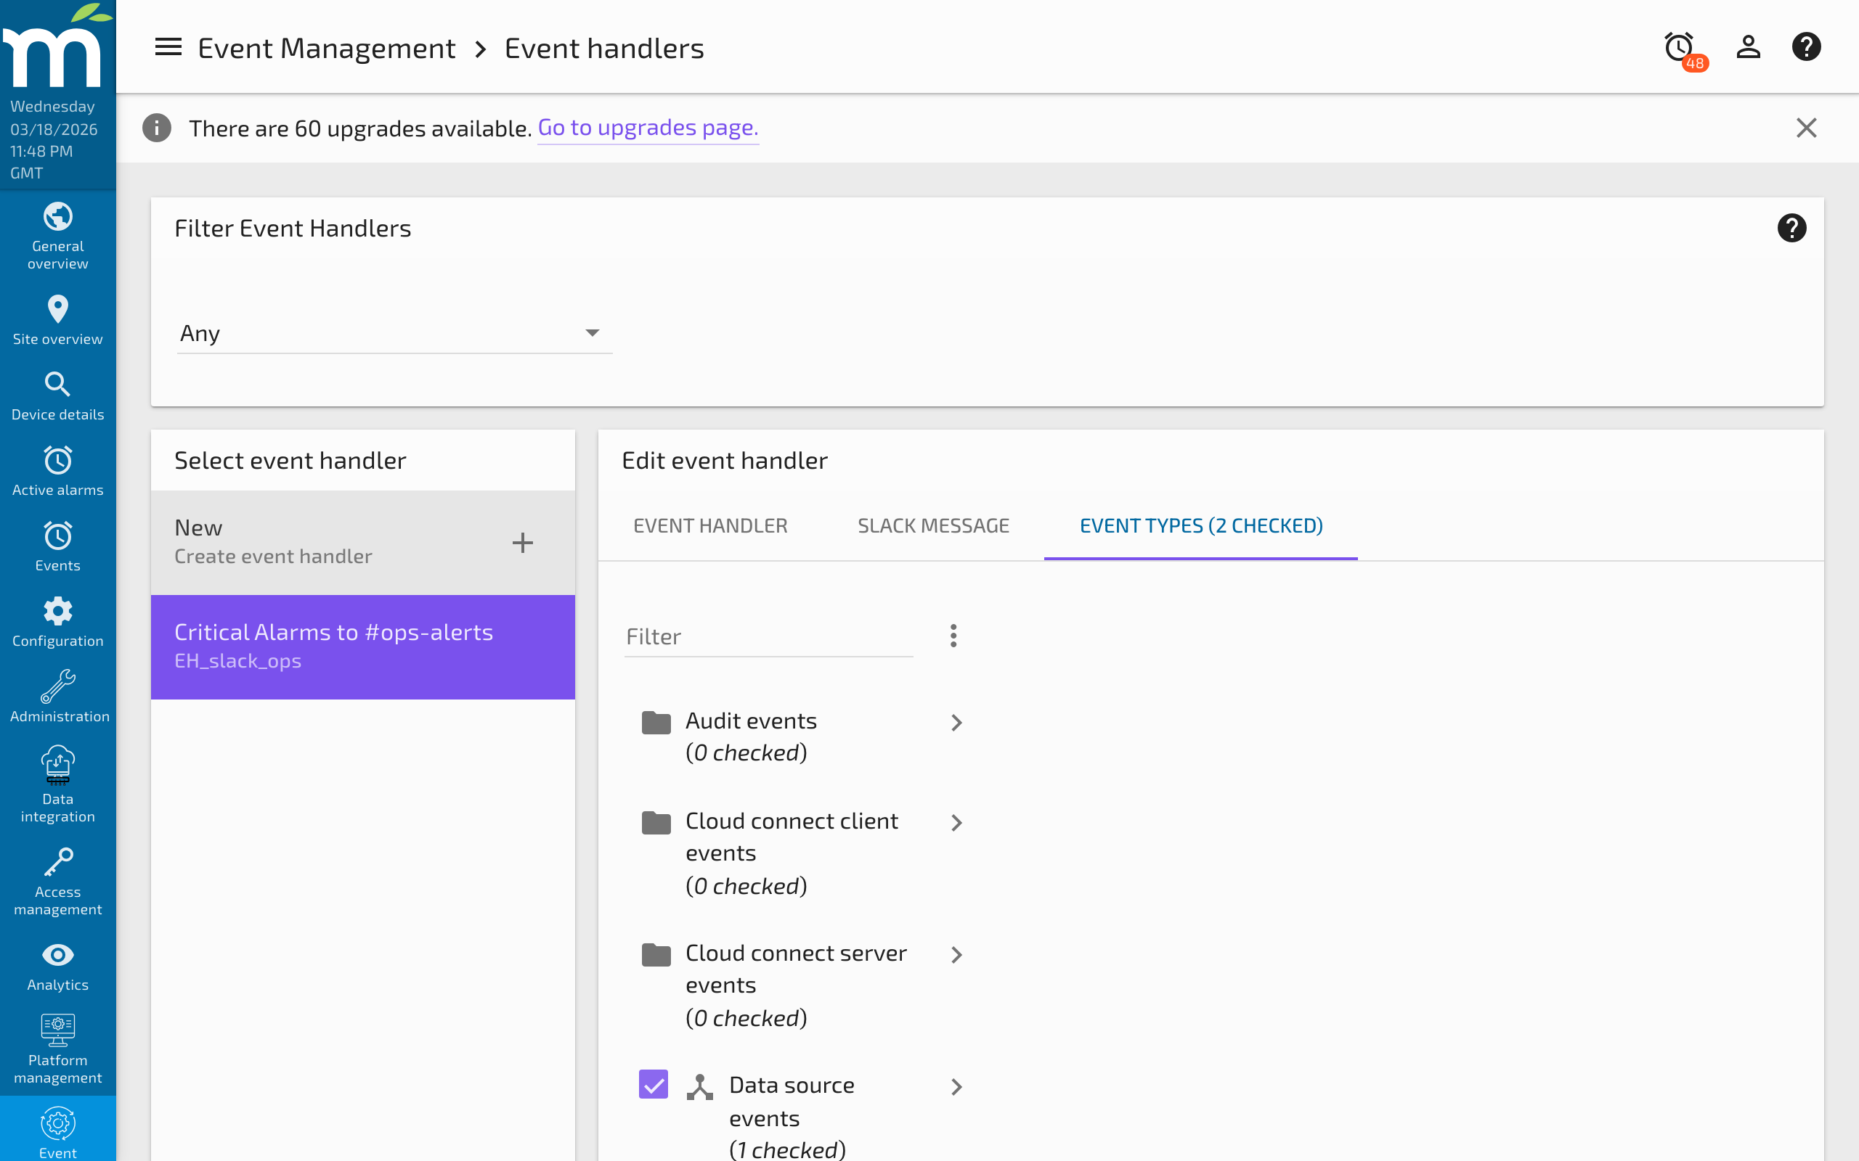This screenshot has width=1859, height=1161.
Task: Follow the Go to upgrades page link
Action: (x=648, y=128)
